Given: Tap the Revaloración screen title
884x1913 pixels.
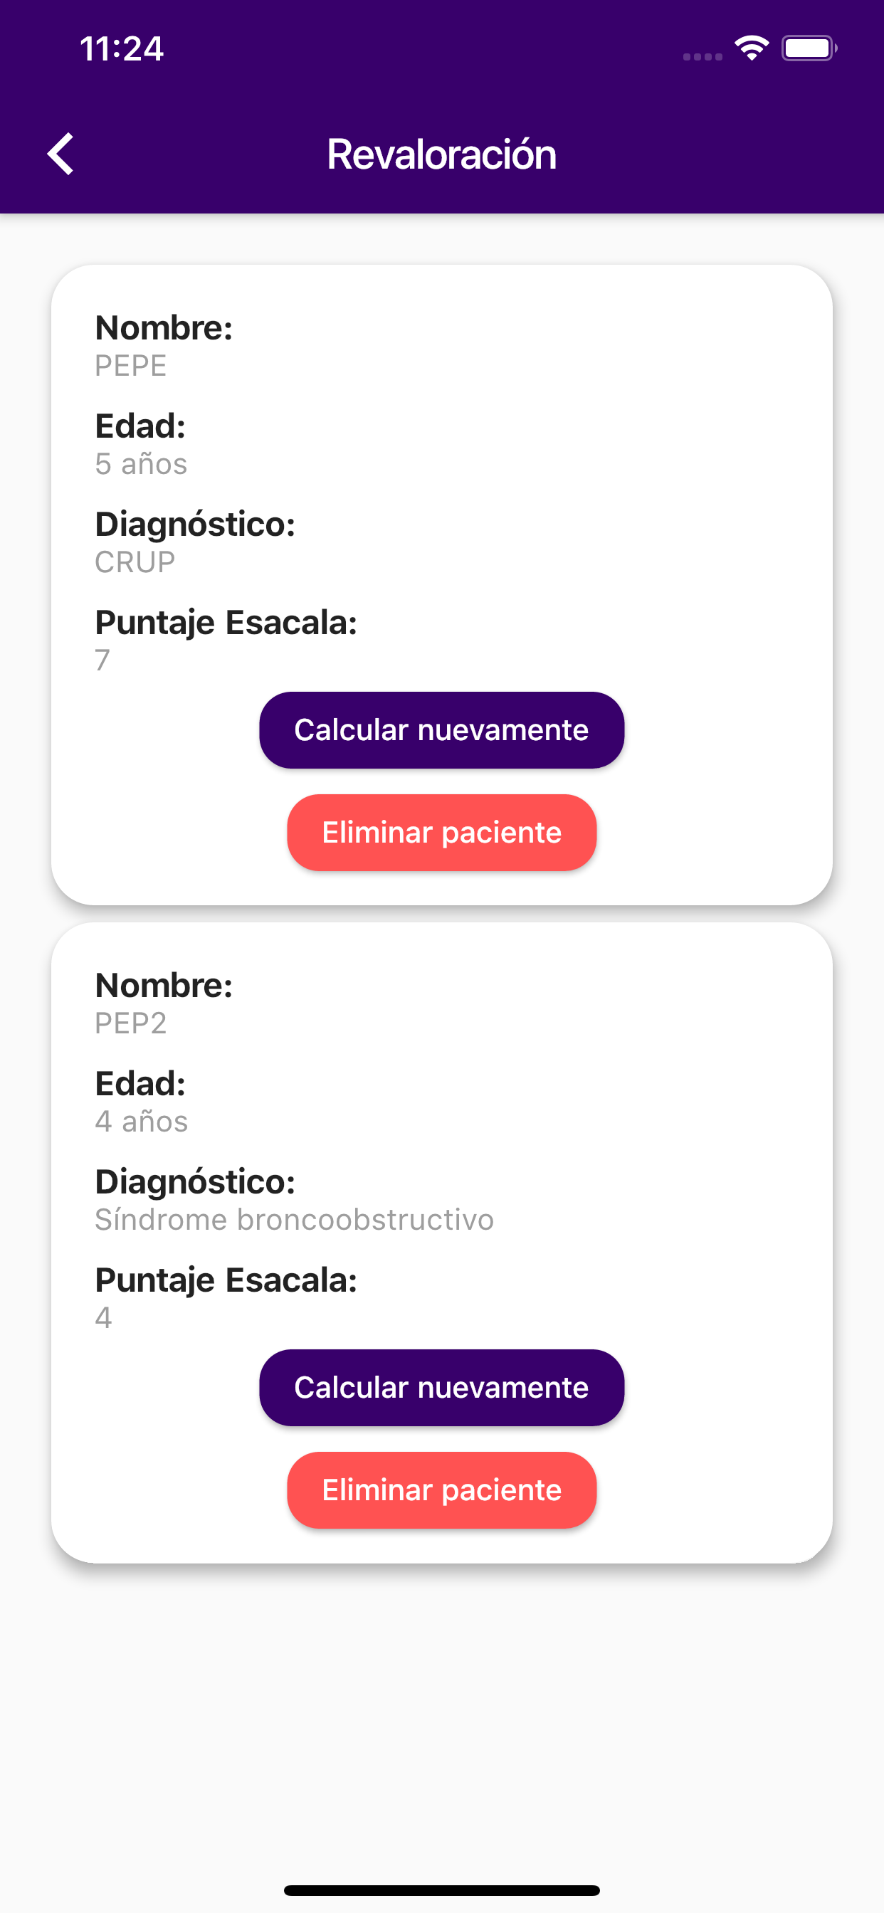Looking at the screenshot, I should tap(441, 154).
